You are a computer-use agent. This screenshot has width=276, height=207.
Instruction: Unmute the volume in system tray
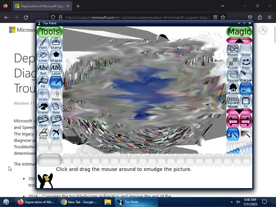point(238,202)
